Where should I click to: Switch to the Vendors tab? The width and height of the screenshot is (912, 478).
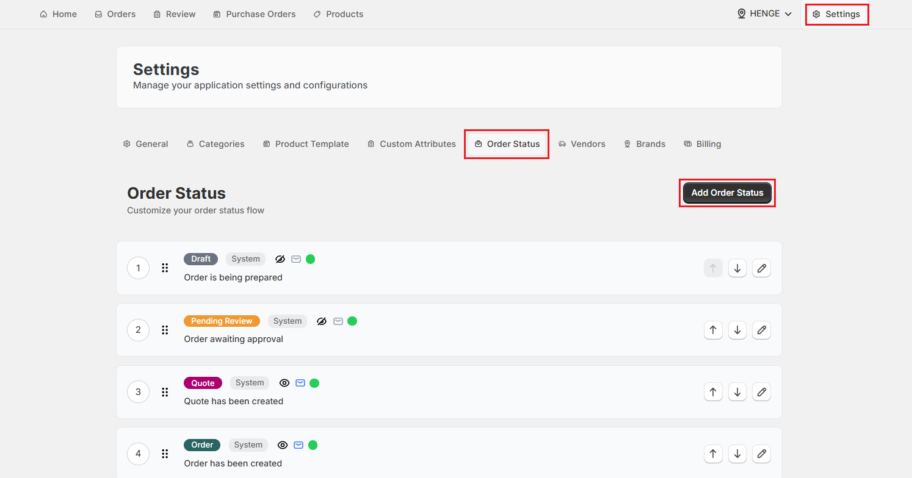[582, 144]
